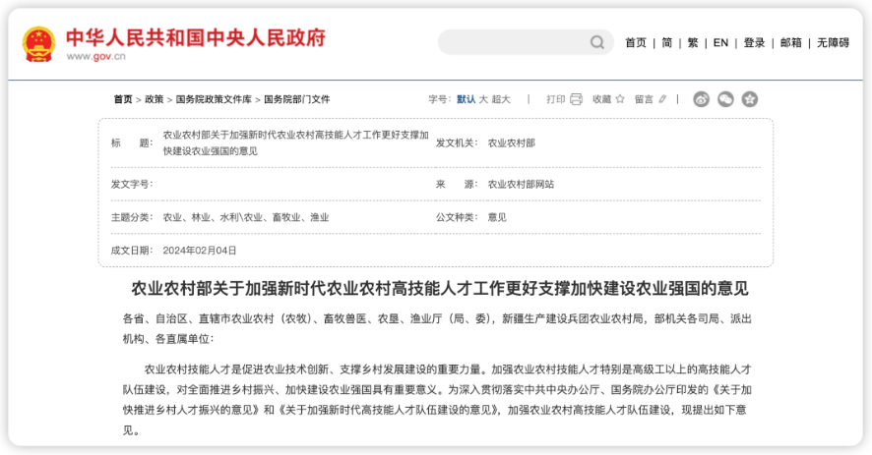Open the 无障碍 accessibility link
This screenshot has height=455, width=872.
pyautogui.click(x=833, y=42)
